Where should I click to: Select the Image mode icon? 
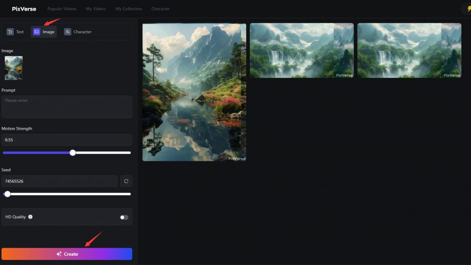pos(37,32)
